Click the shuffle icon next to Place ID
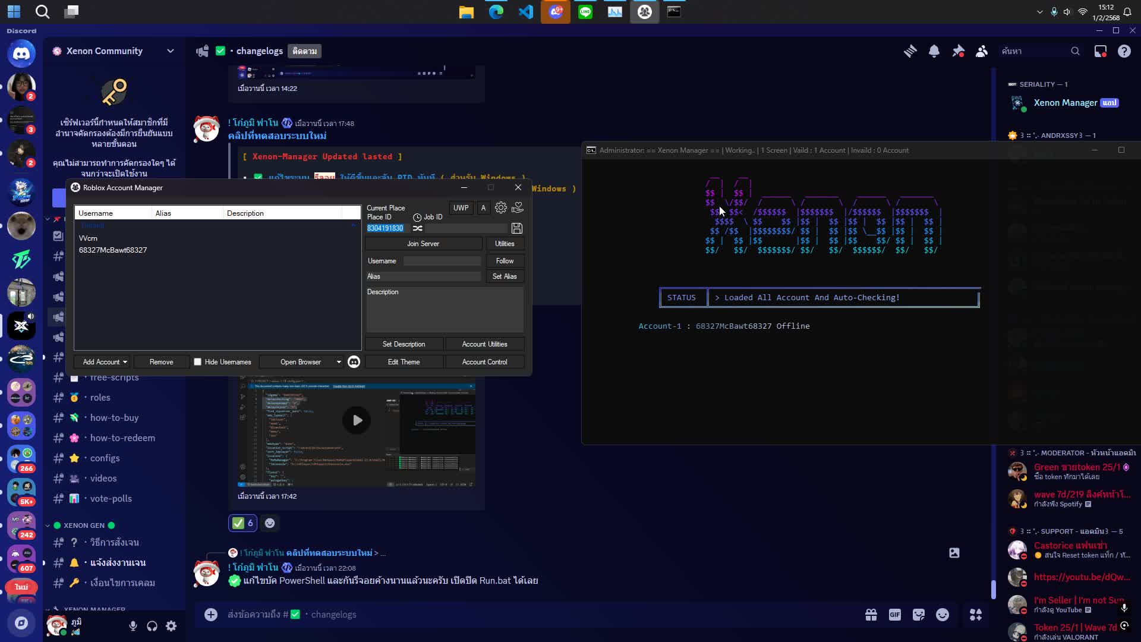The image size is (1141, 642). pyautogui.click(x=418, y=229)
